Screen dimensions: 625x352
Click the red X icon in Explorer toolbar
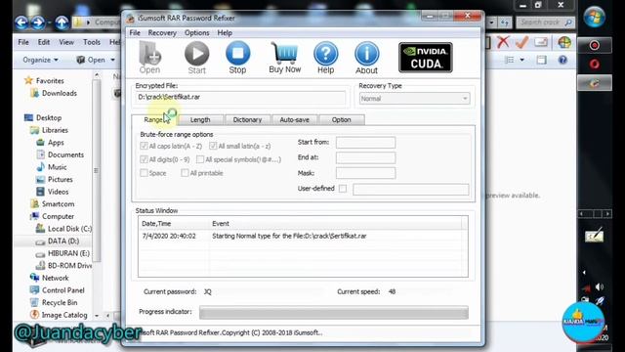coord(503,41)
